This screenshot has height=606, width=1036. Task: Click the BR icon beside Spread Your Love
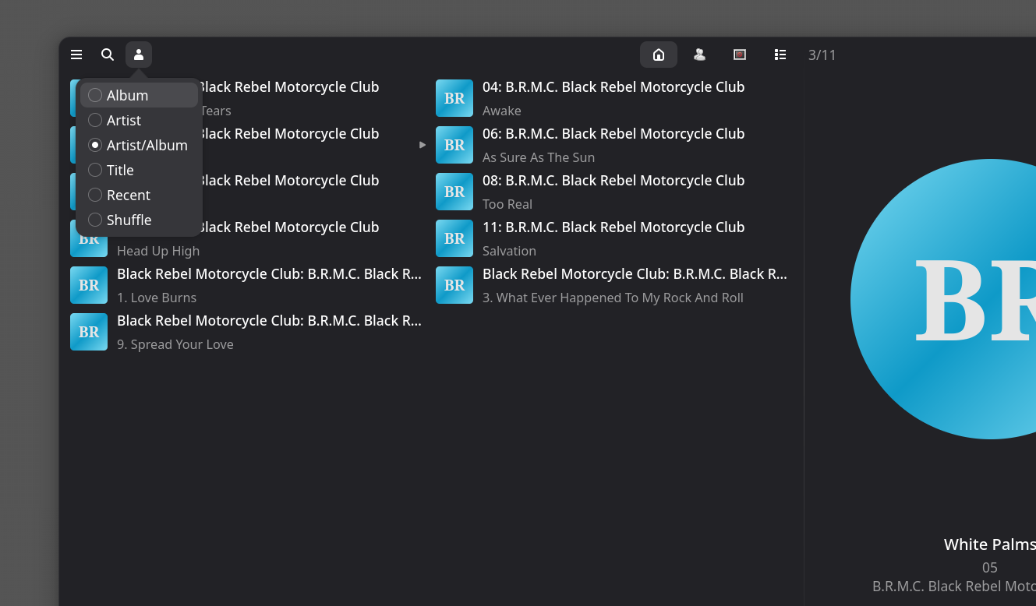(x=89, y=332)
